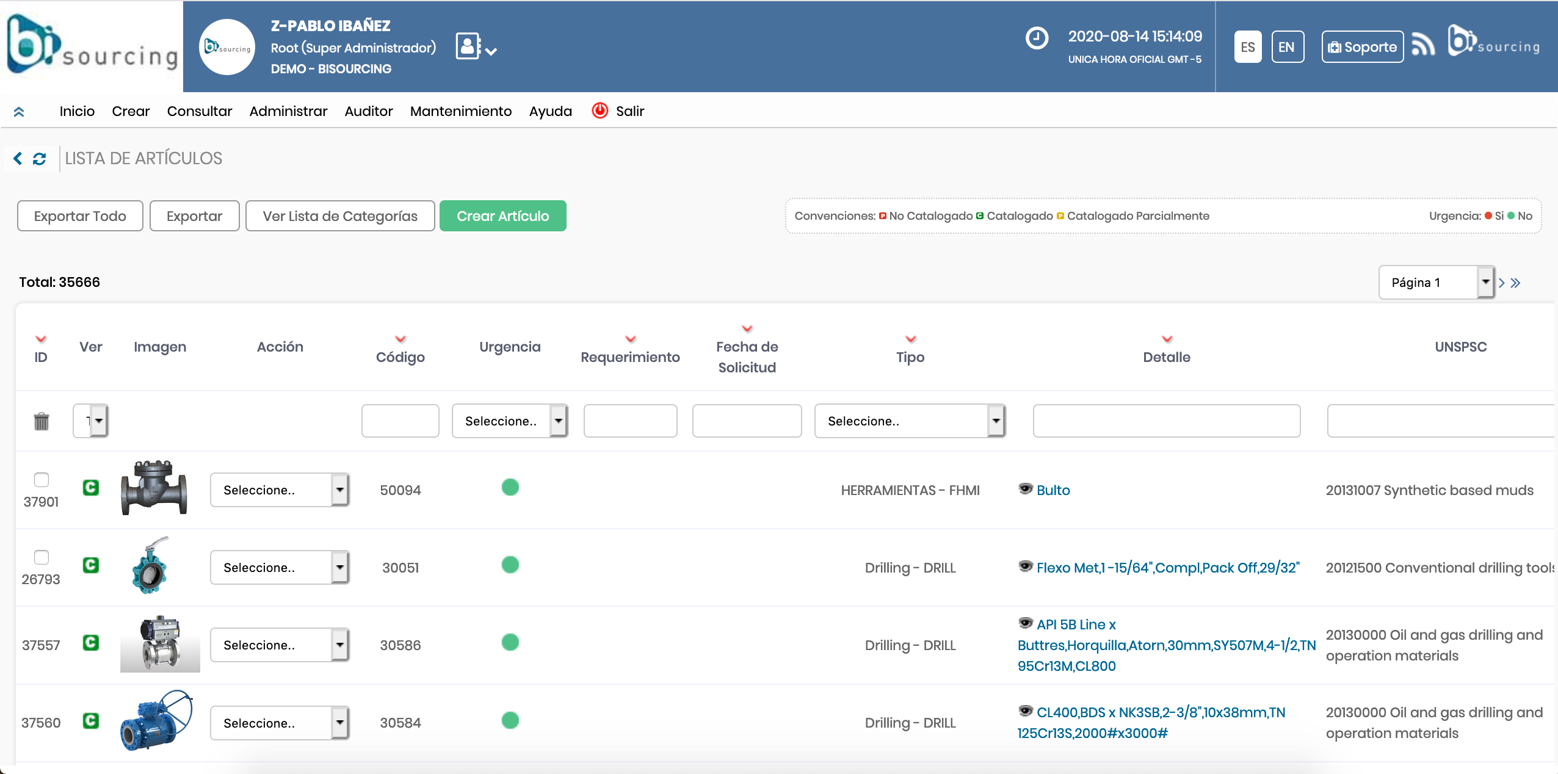Click the Salir power icon
Viewport: 1558px width, 774px height.
point(600,110)
